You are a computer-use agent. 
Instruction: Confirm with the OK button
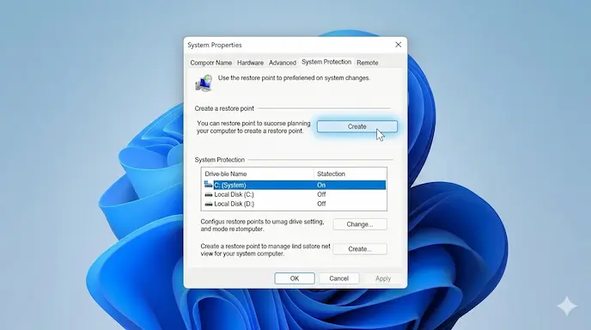(x=295, y=278)
